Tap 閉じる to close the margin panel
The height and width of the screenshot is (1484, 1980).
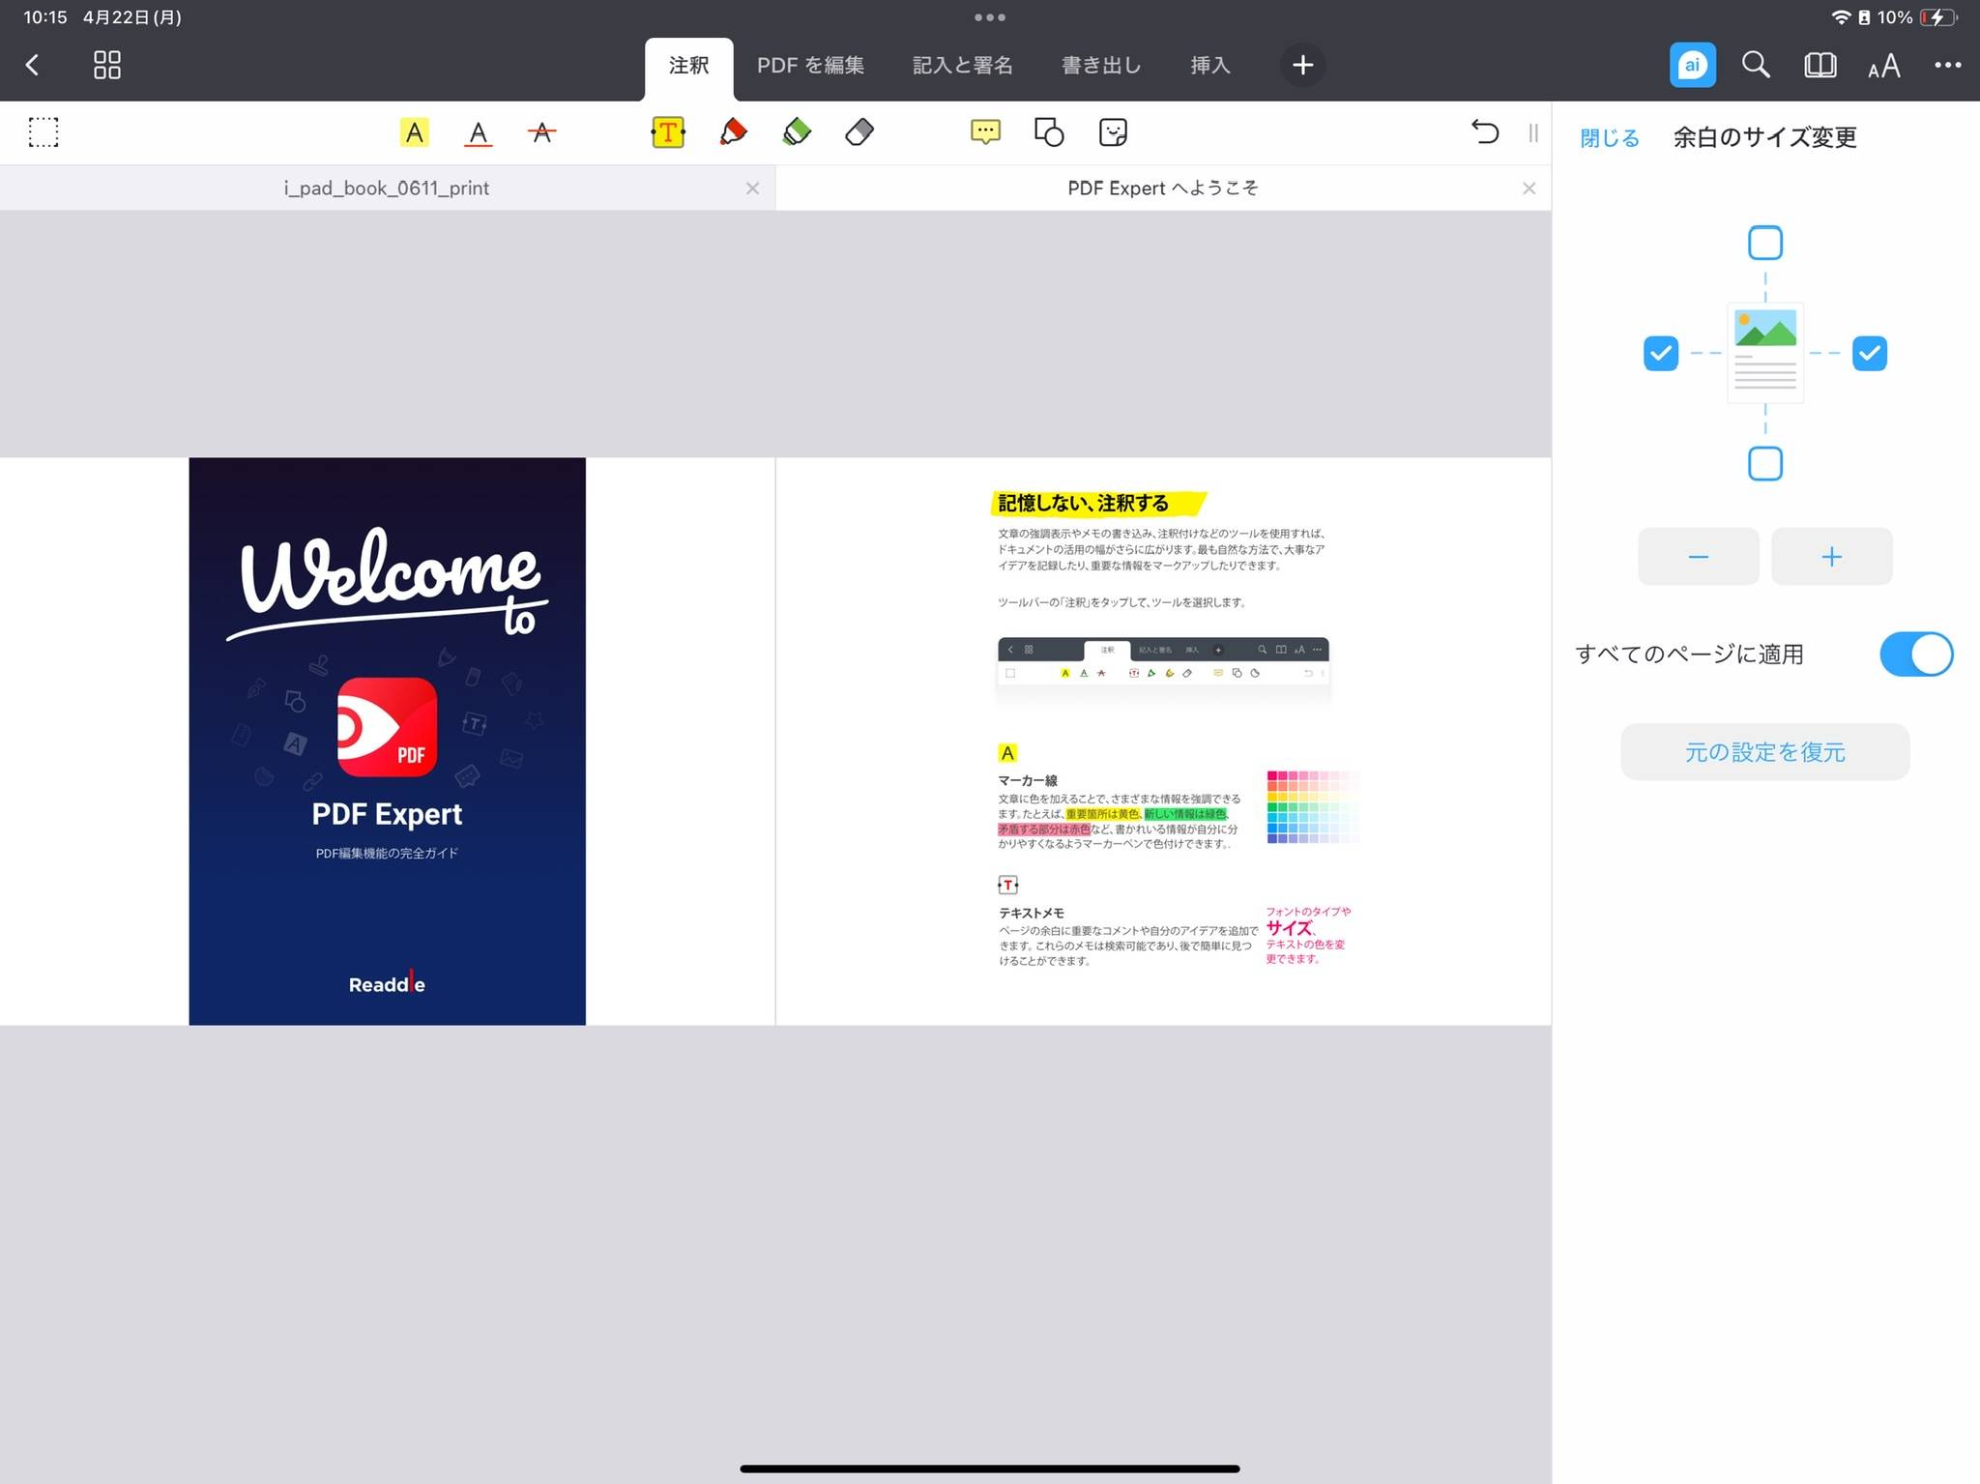pyautogui.click(x=1610, y=138)
